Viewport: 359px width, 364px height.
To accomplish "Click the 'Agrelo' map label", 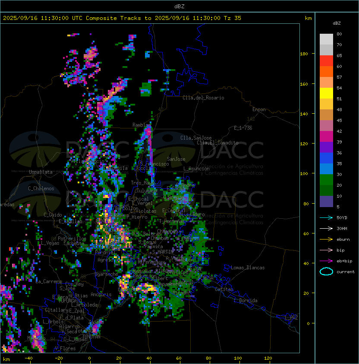I will (x=105, y=260).
